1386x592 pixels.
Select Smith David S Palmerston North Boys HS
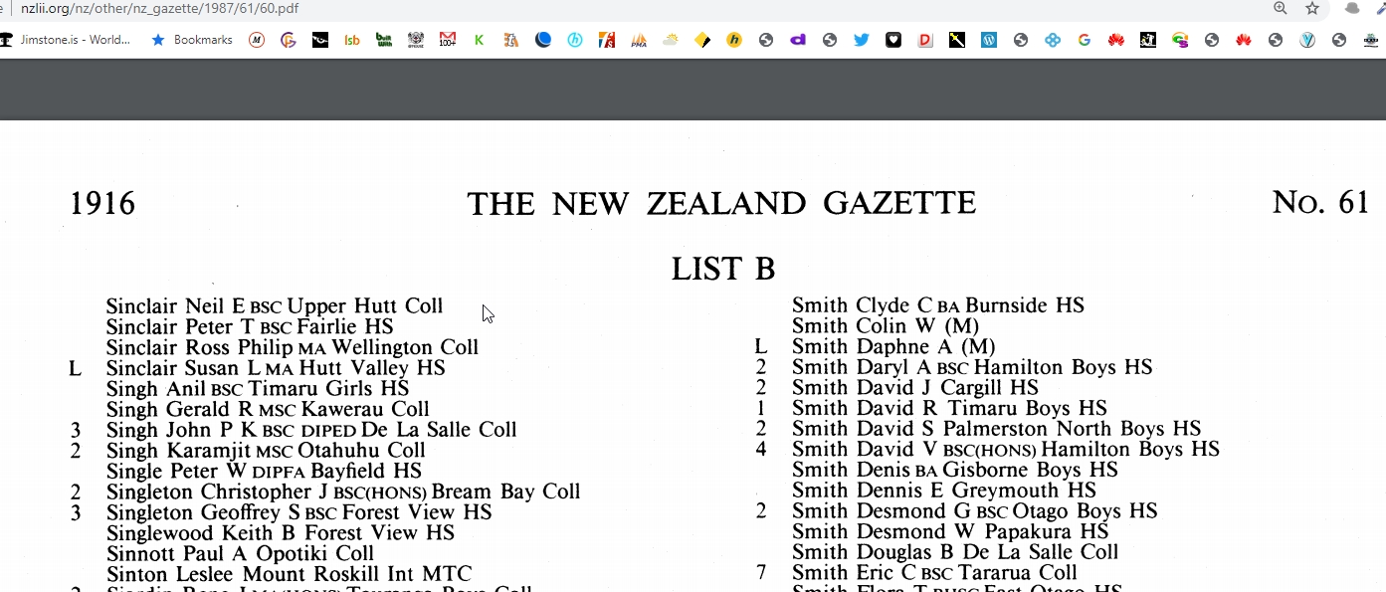pyautogui.click(x=997, y=429)
